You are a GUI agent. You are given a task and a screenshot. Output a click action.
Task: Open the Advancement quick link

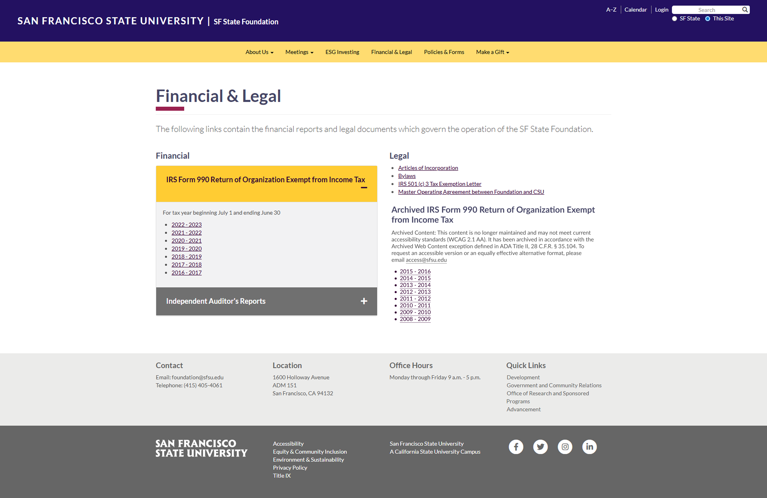(x=523, y=409)
